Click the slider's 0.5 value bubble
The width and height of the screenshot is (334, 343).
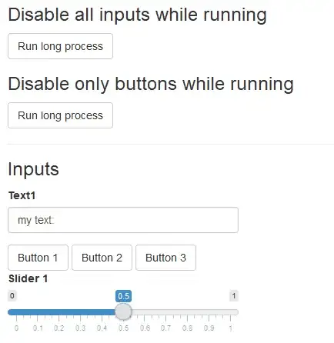(123, 296)
